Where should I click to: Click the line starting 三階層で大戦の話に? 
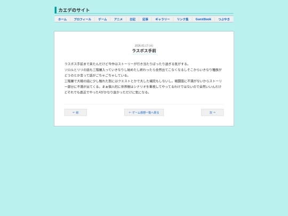pos(143,81)
